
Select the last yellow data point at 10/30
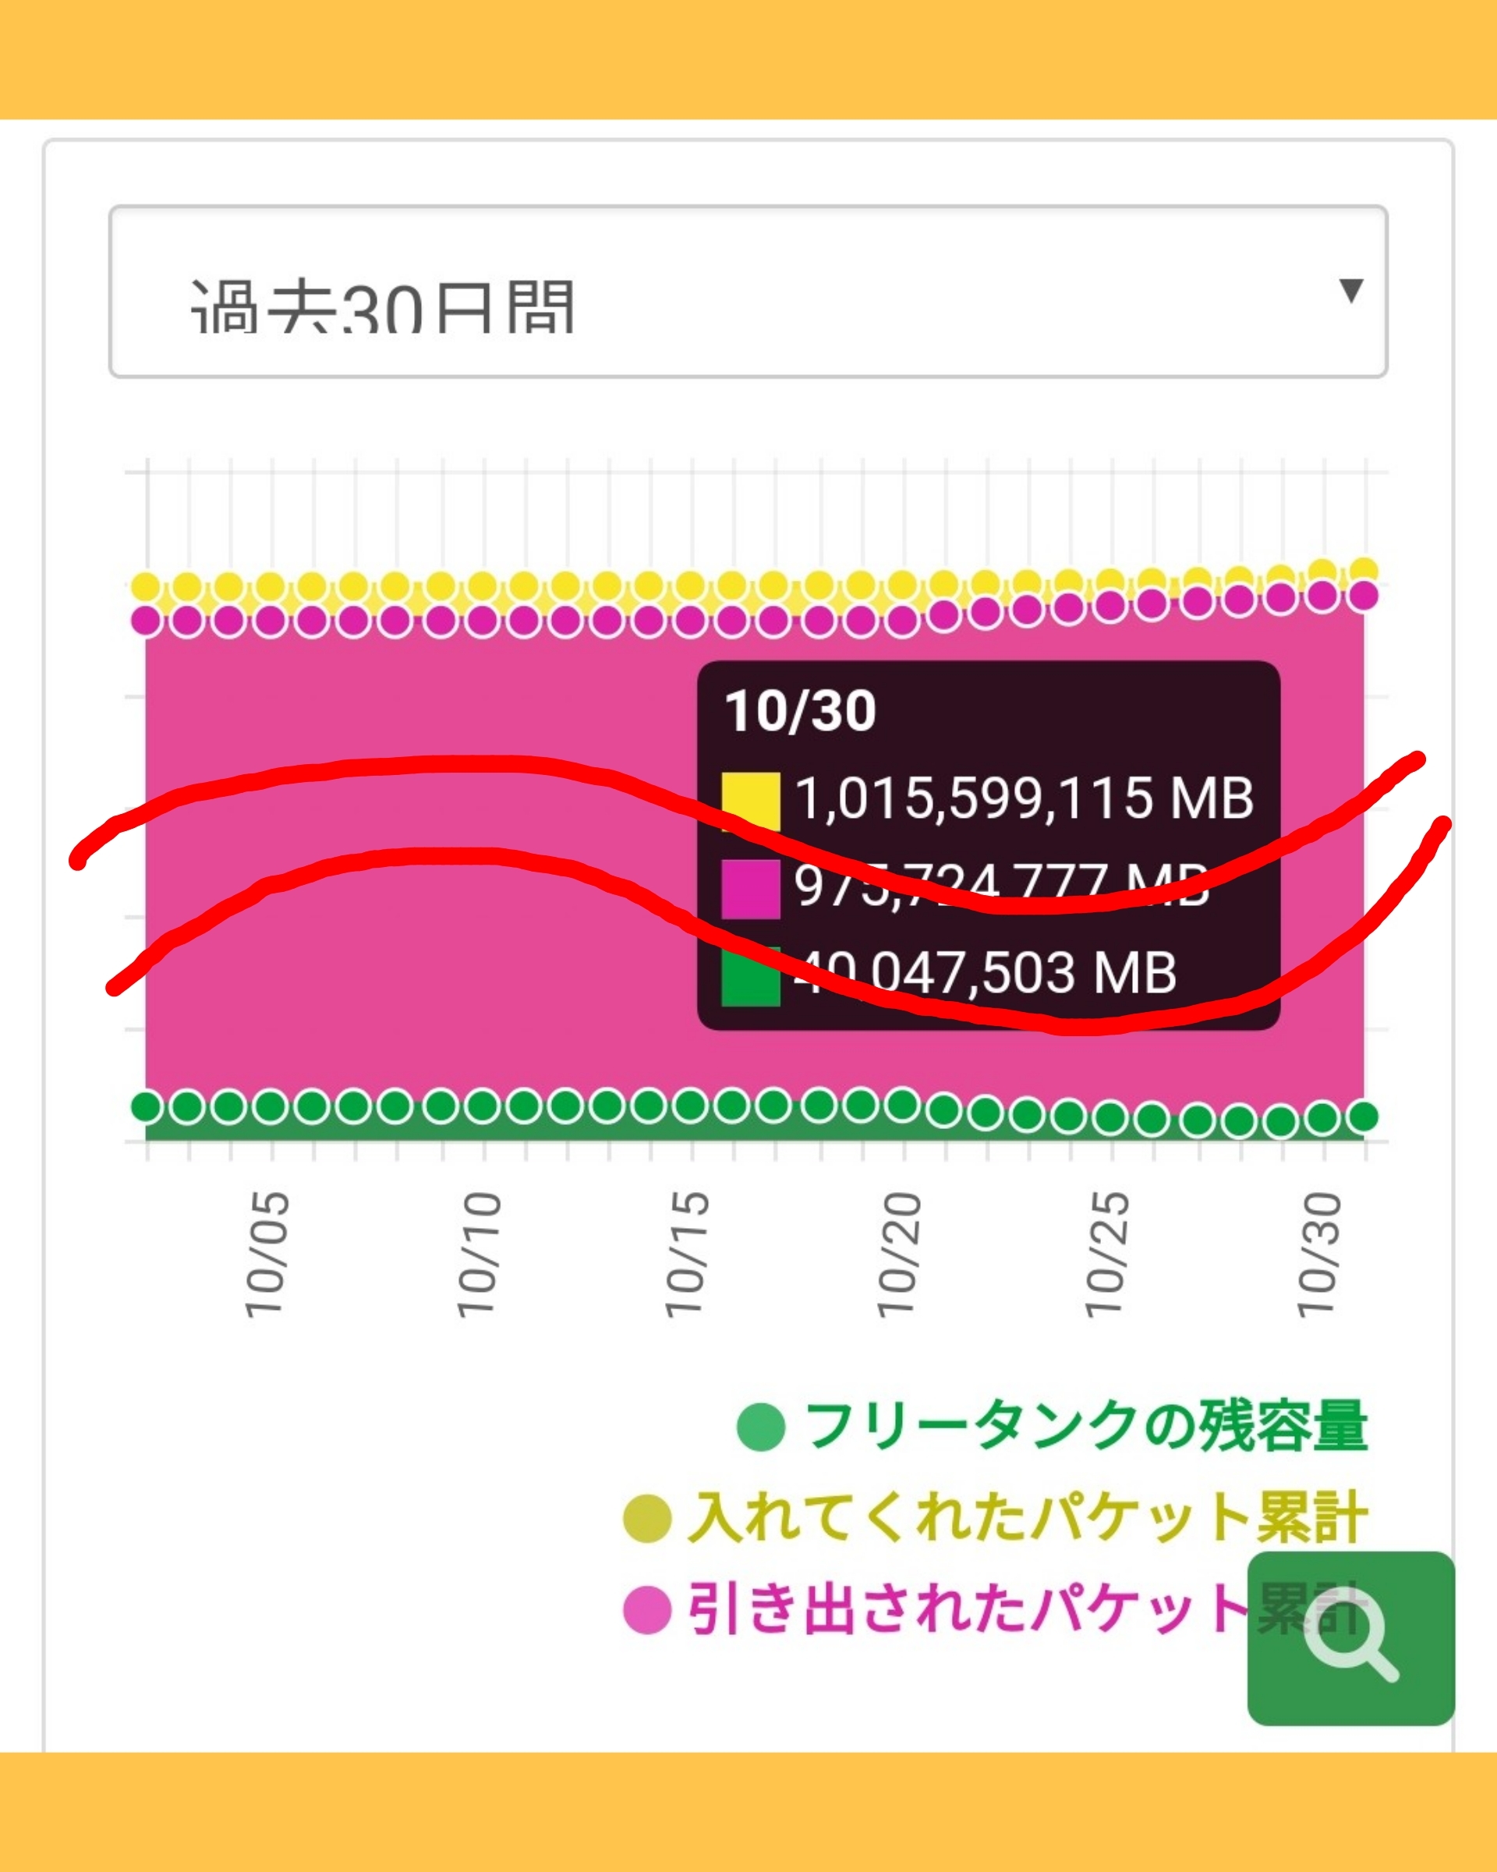pos(1364,571)
